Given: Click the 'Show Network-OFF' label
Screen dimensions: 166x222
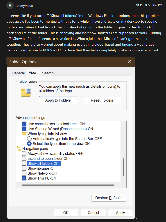Looking at the screenshot, I should click(43, 173).
